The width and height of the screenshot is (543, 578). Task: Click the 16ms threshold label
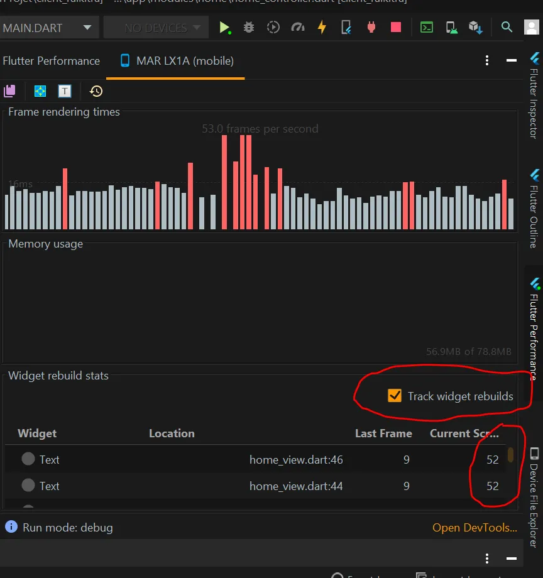(20, 183)
